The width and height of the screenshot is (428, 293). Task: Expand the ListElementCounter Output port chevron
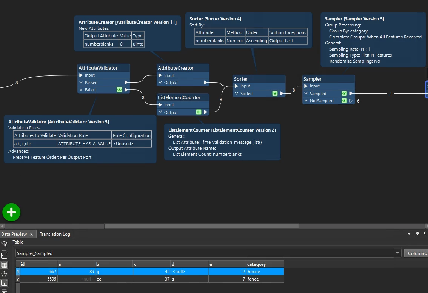click(160, 112)
